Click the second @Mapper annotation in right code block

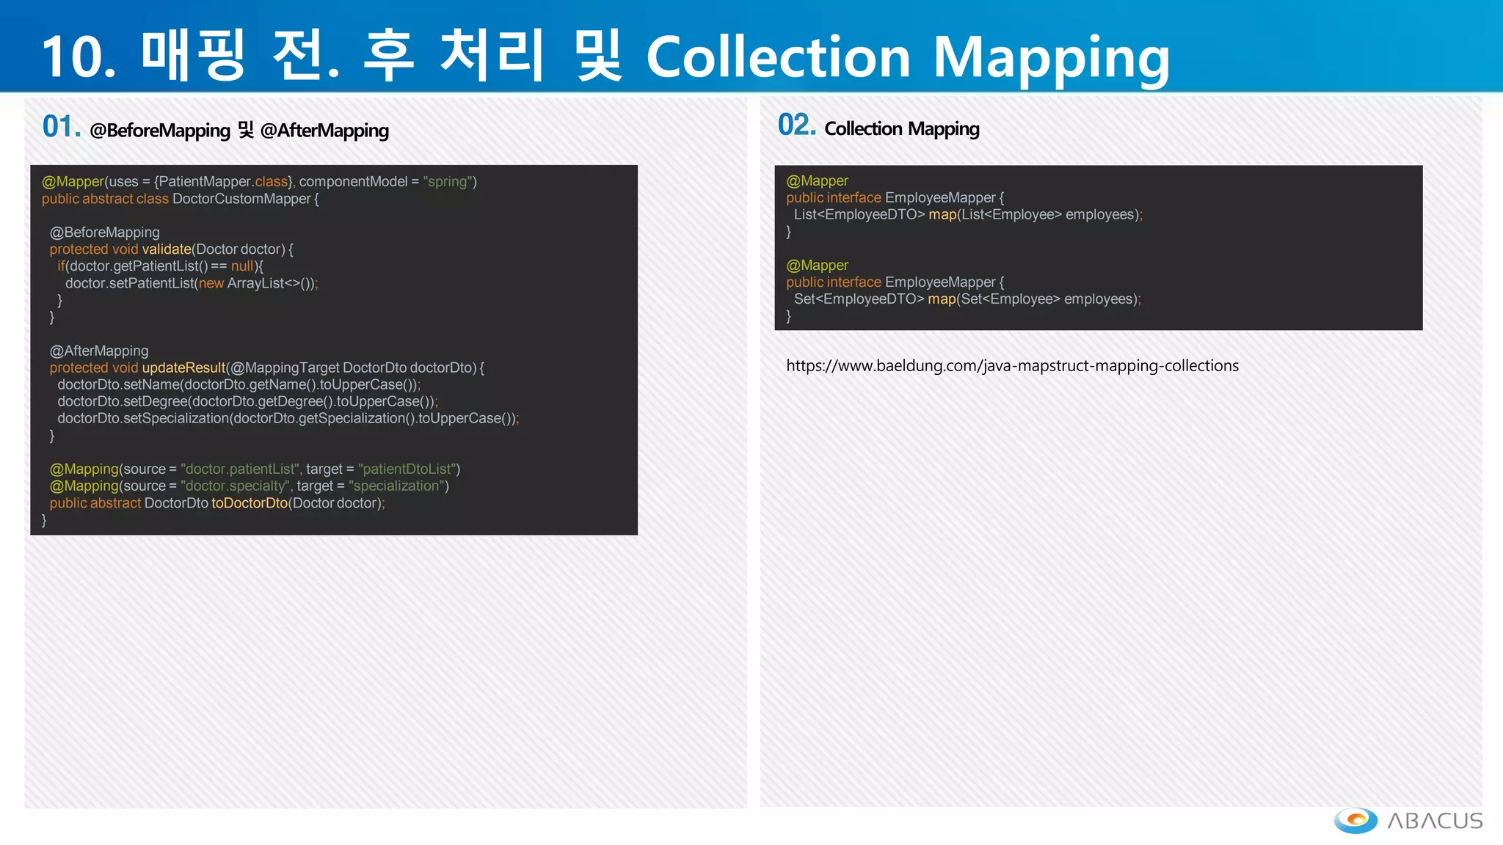click(x=817, y=266)
